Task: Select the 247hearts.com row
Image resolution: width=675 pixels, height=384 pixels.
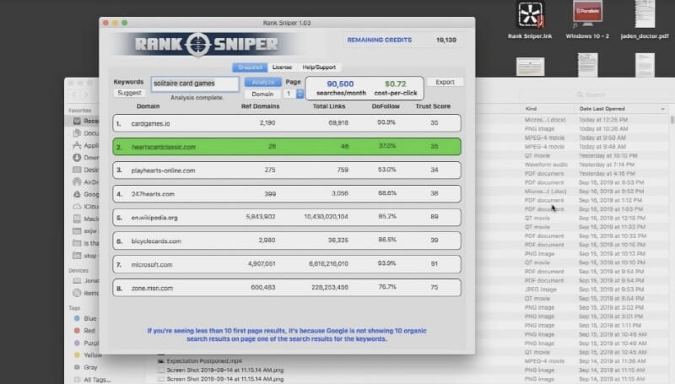Action: point(287,194)
